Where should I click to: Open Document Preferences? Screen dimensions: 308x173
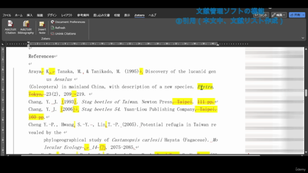coord(68,22)
